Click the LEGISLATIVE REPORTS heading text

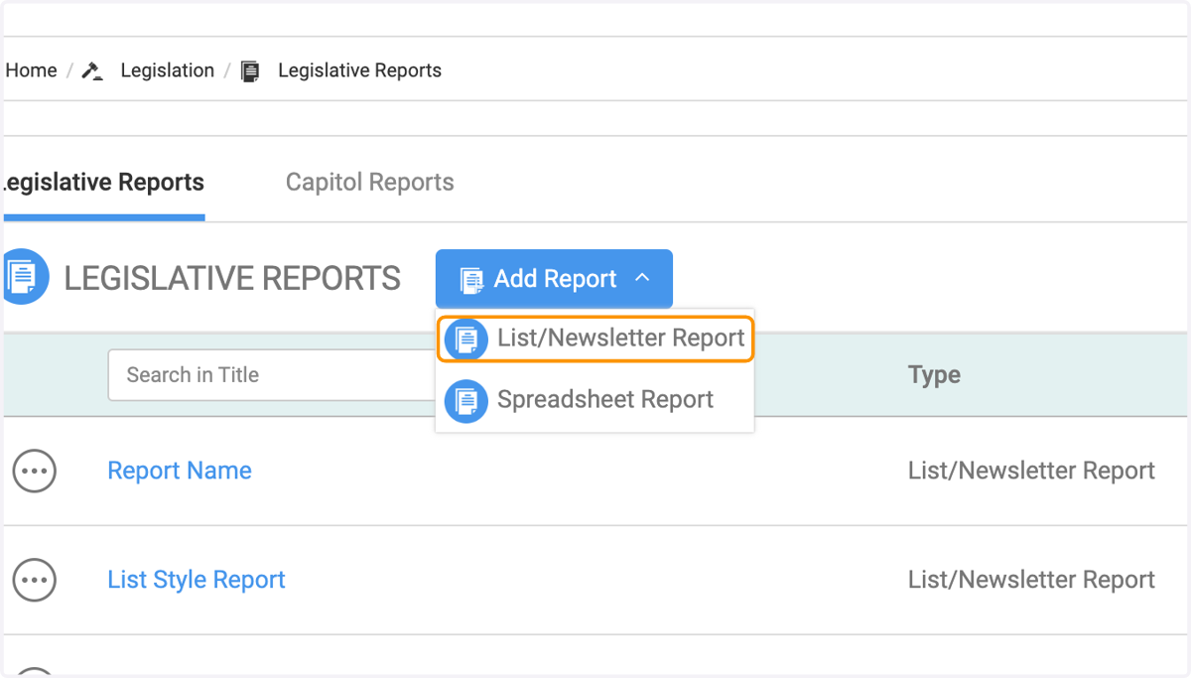(232, 279)
